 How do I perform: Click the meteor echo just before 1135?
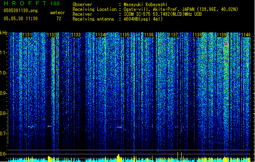(119, 127)
